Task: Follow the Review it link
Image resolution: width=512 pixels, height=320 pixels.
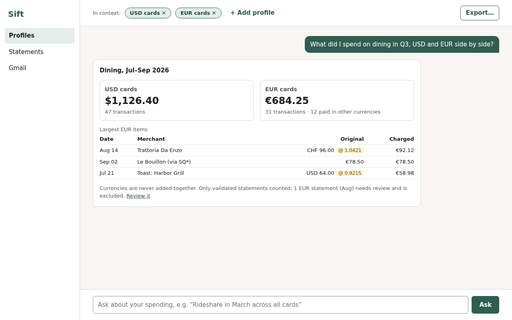Action: tap(138, 196)
